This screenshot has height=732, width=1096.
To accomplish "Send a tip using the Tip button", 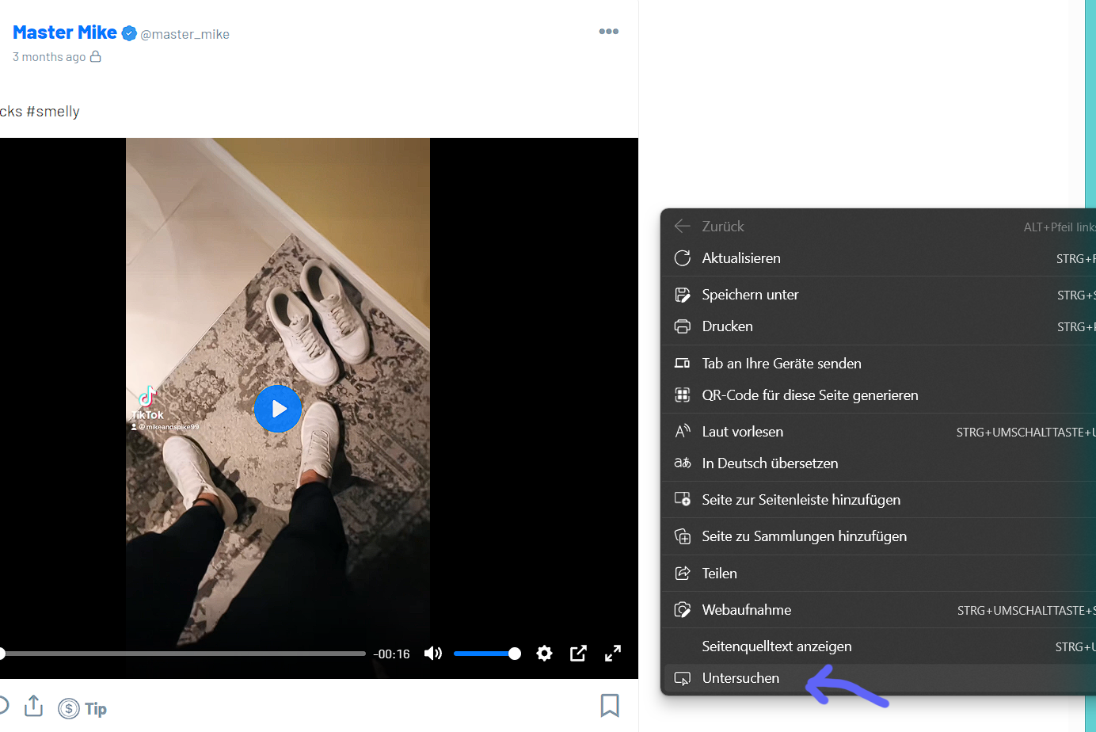I will coord(83,708).
